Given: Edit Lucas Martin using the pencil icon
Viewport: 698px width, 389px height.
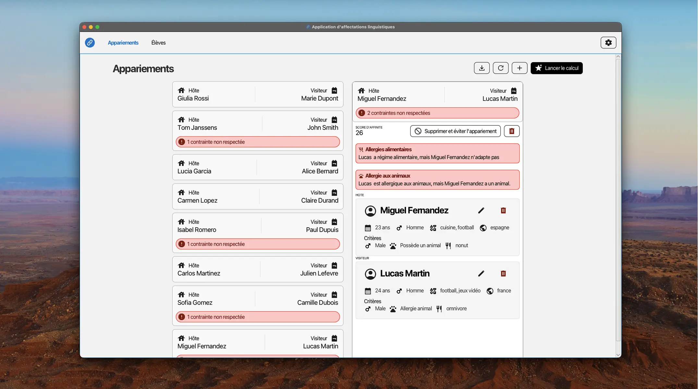Looking at the screenshot, I should pos(481,274).
